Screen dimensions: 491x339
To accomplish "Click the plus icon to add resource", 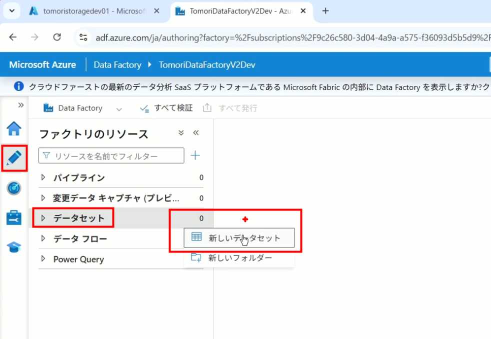I will click(x=195, y=155).
